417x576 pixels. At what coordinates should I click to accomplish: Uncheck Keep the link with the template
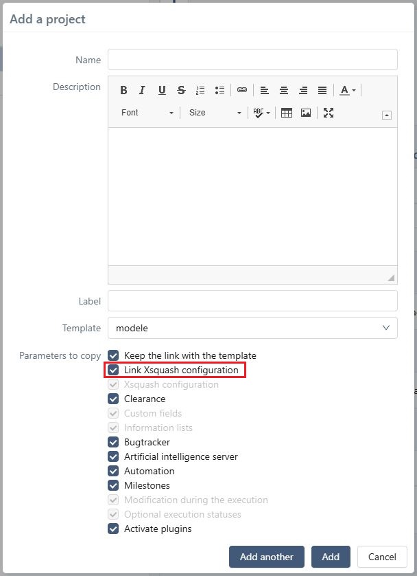(x=114, y=355)
